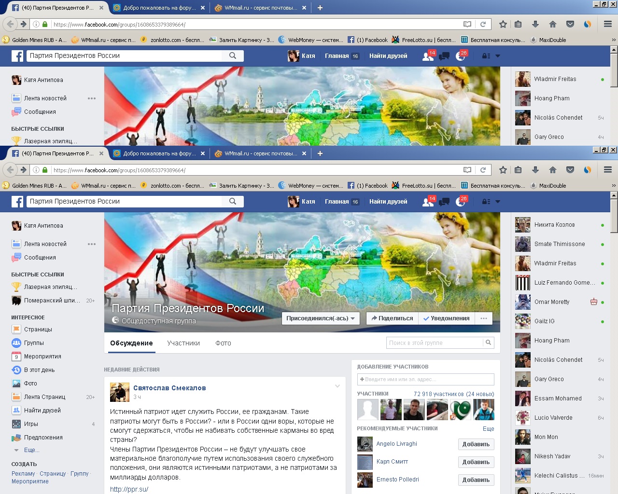Open privacy shortcuts lock icon in lower window
618x494 pixels.
click(x=486, y=202)
